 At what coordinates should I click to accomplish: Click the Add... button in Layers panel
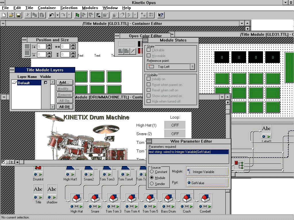pyautogui.click(x=65, y=82)
